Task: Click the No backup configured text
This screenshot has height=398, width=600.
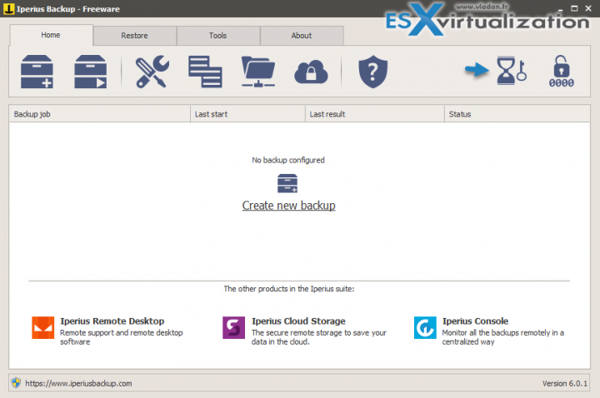Action: 288,160
